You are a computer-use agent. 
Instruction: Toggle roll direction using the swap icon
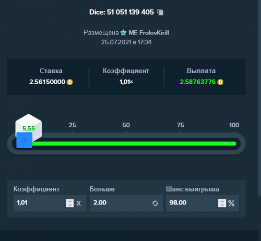(x=155, y=203)
